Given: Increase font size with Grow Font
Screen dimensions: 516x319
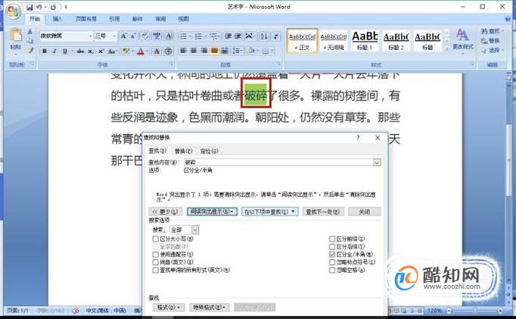Looking at the screenshot, I should point(124,36).
